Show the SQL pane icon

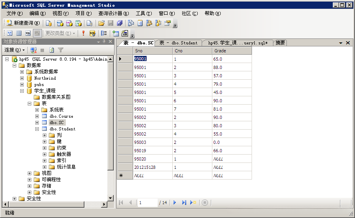click(28, 33)
